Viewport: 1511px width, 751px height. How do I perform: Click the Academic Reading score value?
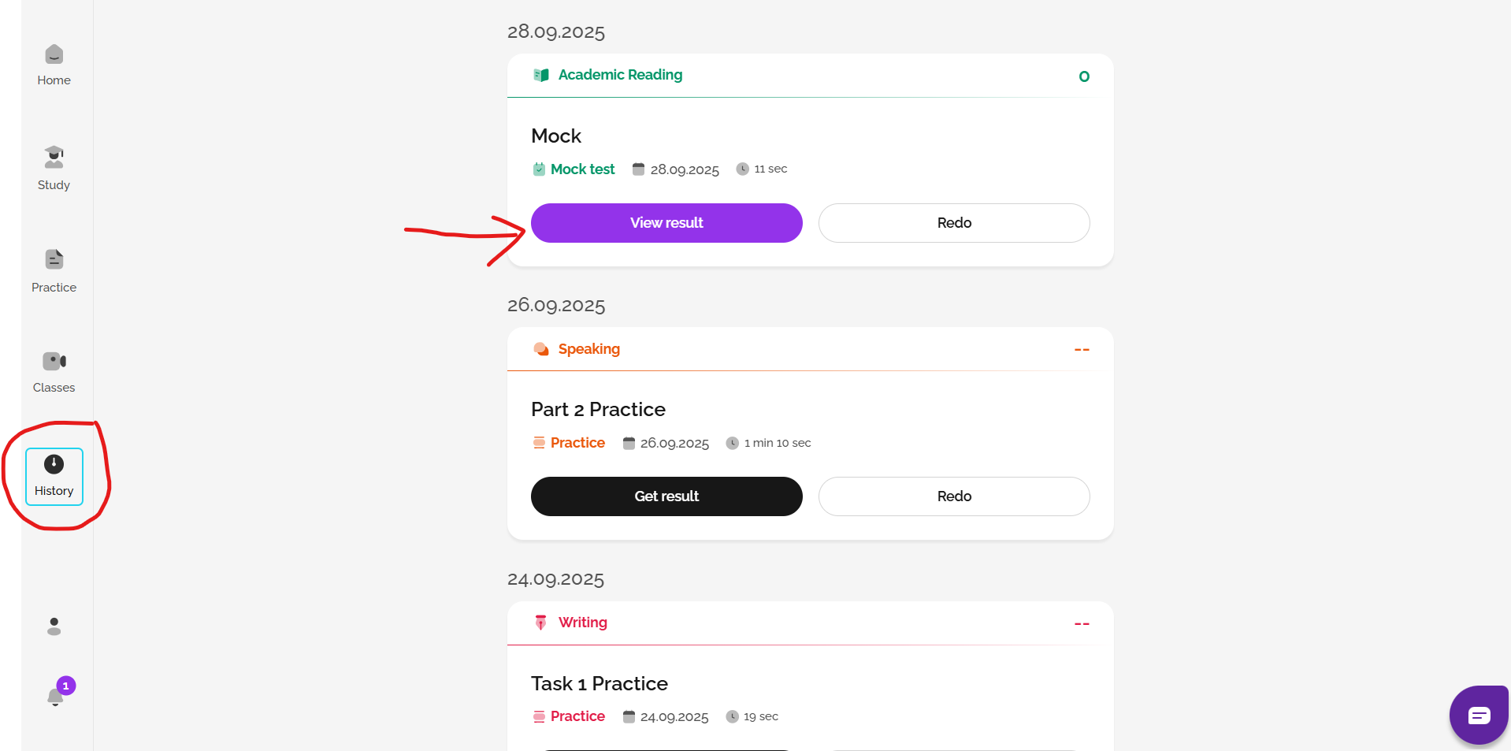pyautogui.click(x=1084, y=76)
